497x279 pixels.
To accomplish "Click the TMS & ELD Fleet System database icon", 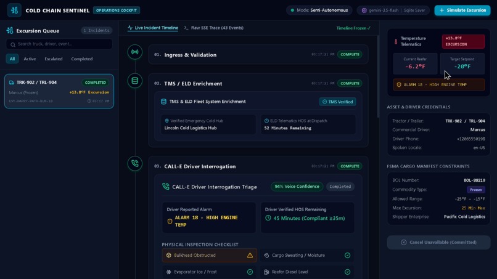I will point(163,102).
